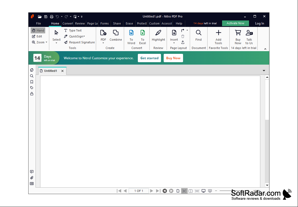Click the zoom out minus button
Image resolution: width=298 pixels, height=207 pixels.
tap(216, 191)
